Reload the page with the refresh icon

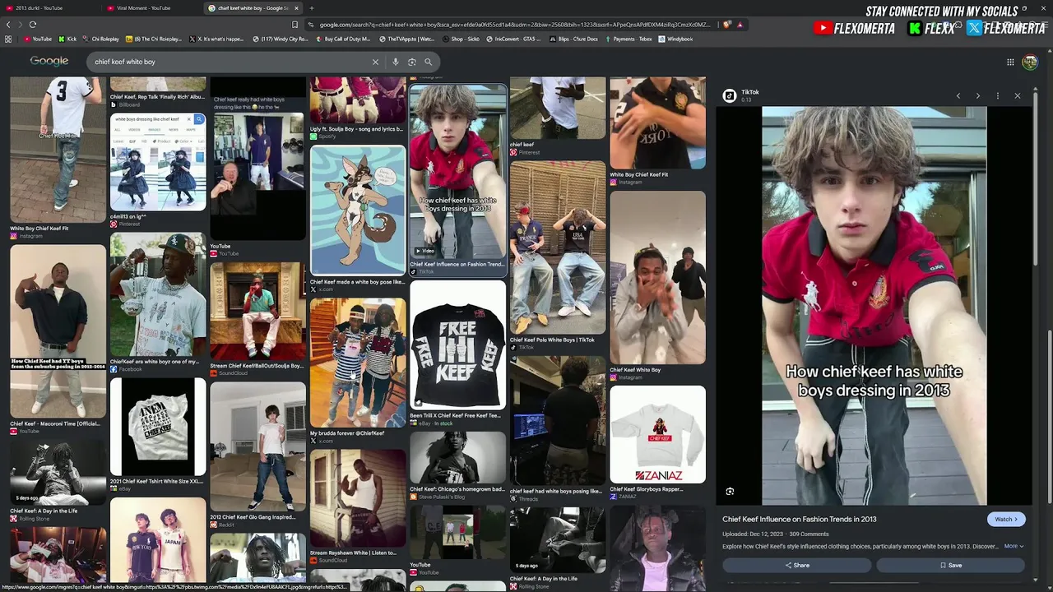tap(32, 25)
